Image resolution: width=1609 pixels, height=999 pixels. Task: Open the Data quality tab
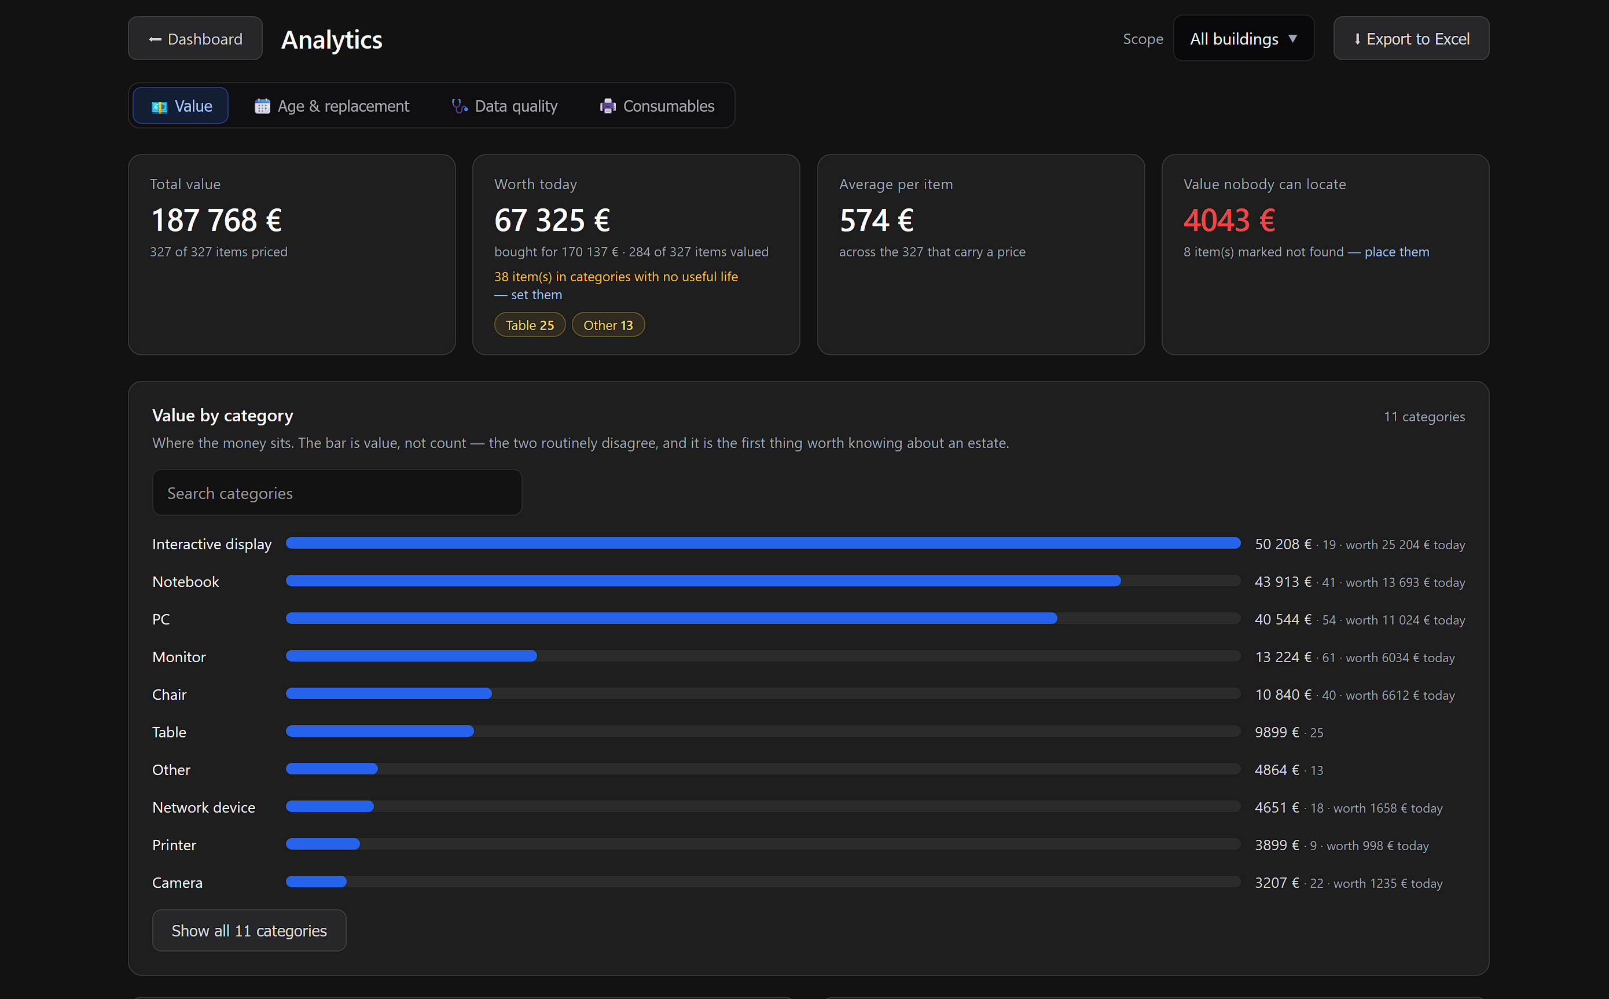tap(505, 106)
